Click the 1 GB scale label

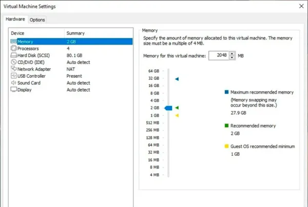click(x=155, y=115)
